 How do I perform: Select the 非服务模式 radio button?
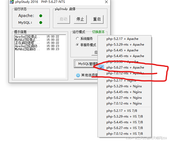point(77,45)
